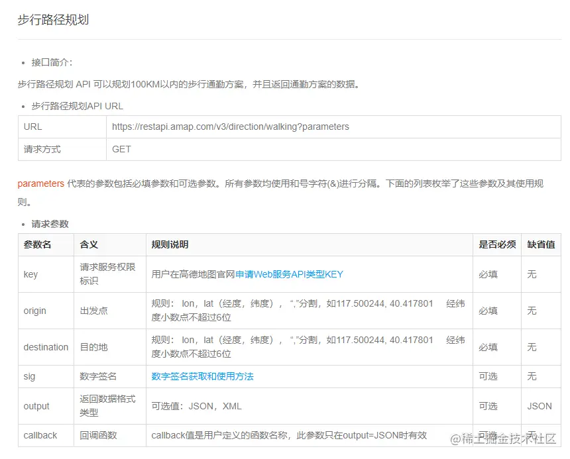Screen dimensions: 570x459
Task: Click the 请求方式 label cell
Action: coord(62,149)
